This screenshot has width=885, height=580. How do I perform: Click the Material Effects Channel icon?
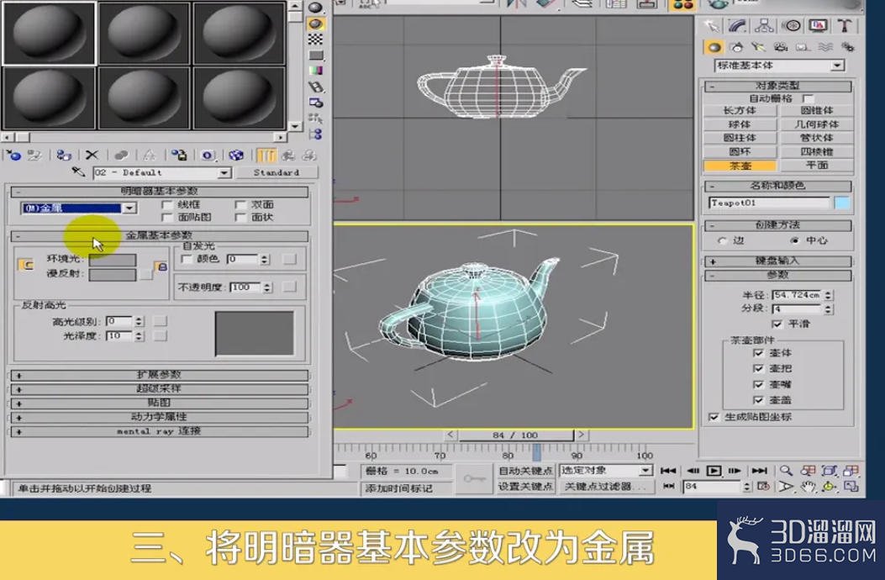(207, 156)
